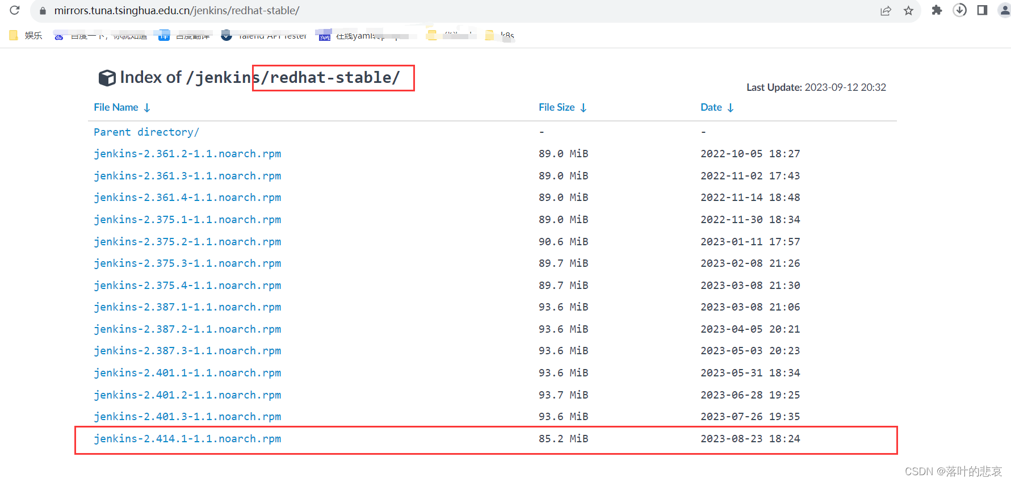Click the date 2023-07-26 19:35
Viewport: 1011px width, 482px height.
pyautogui.click(x=750, y=417)
